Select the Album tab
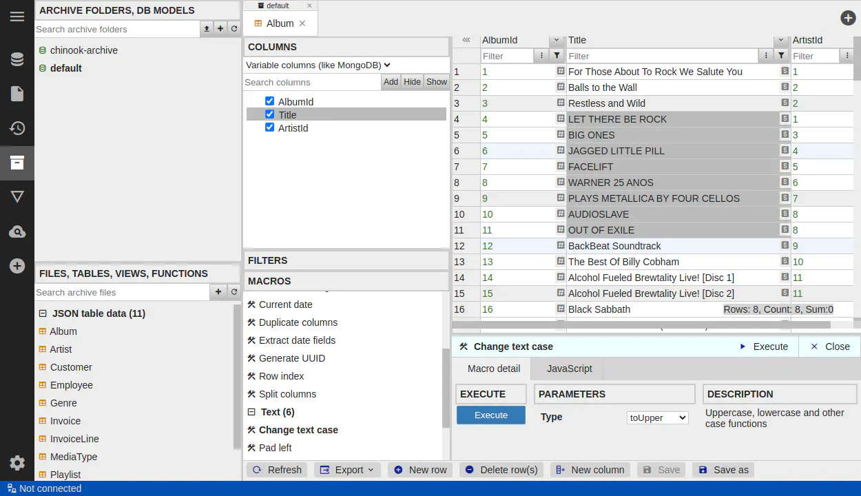The height and width of the screenshot is (496, 861). (280, 23)
